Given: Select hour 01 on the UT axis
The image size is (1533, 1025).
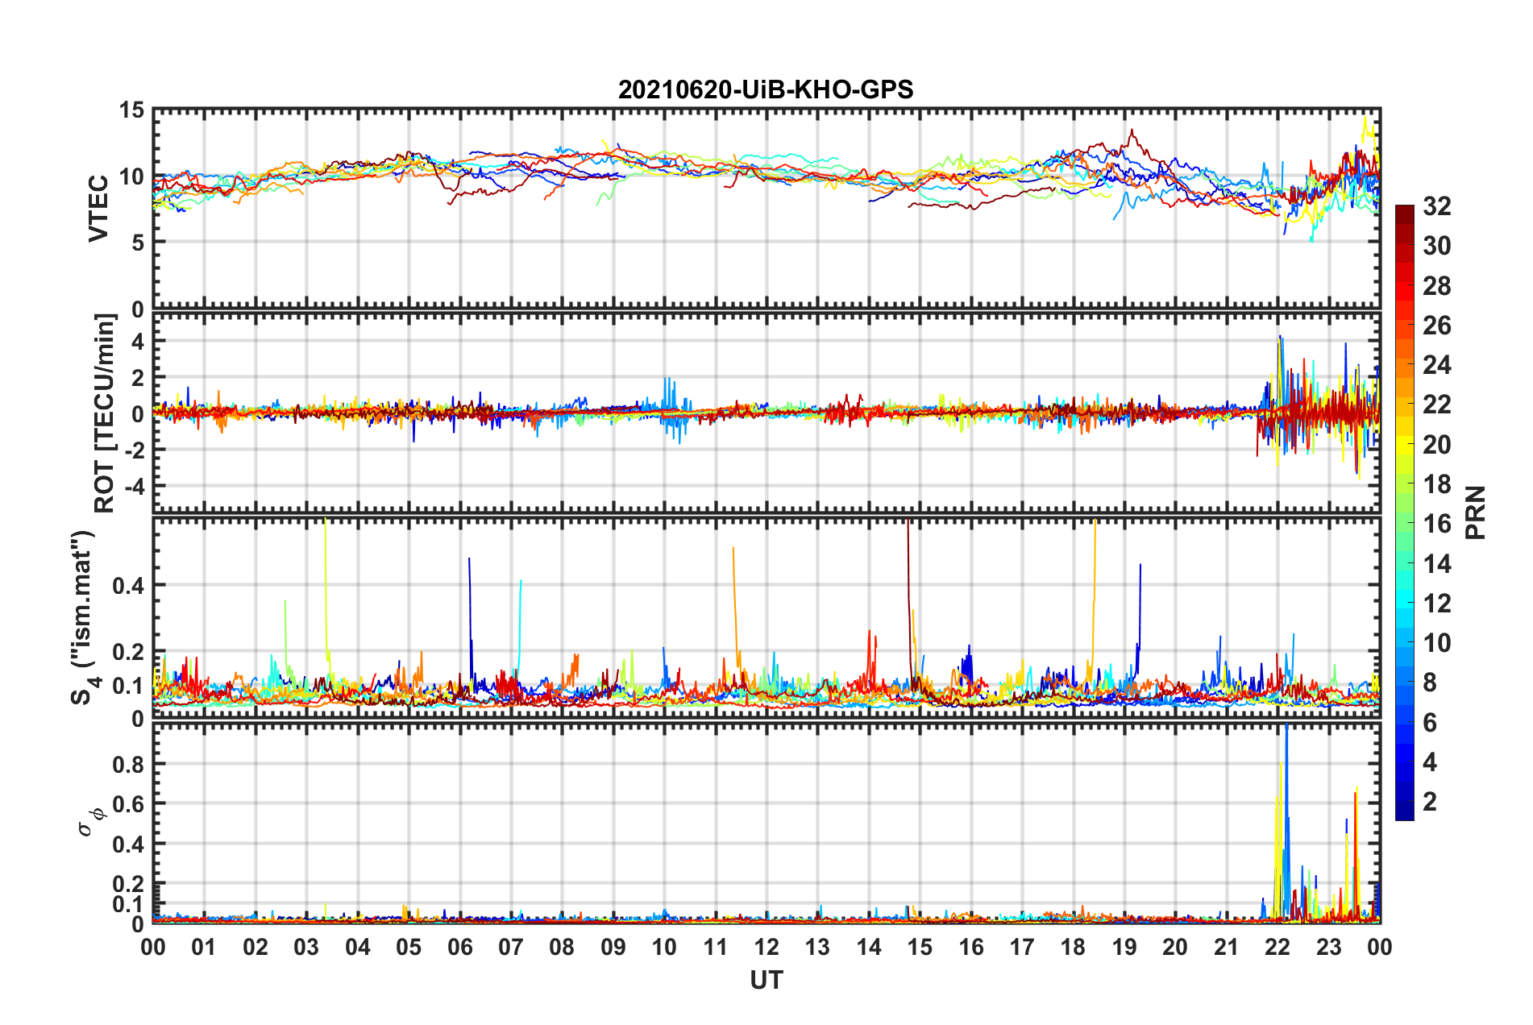Looking at the screenshot, I should click(x=204, y=947).
